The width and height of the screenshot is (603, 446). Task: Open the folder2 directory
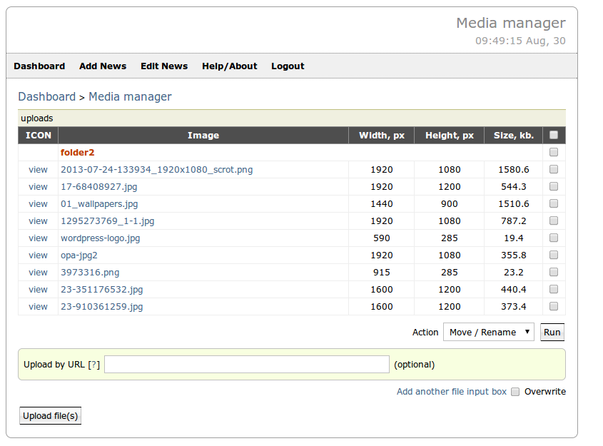coord(77,152)
